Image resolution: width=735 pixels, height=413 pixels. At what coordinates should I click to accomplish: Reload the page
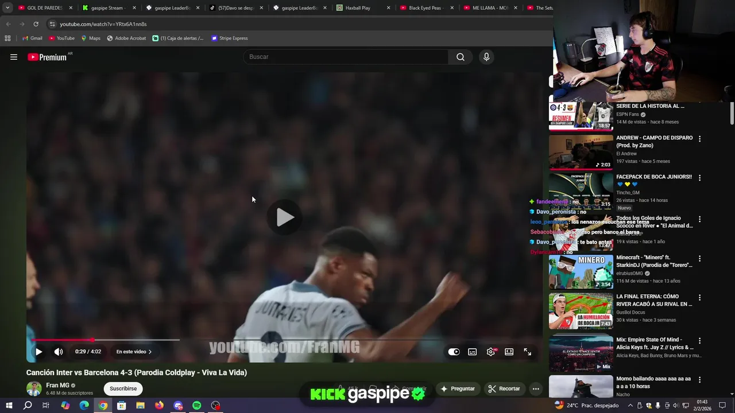point(36,24)
